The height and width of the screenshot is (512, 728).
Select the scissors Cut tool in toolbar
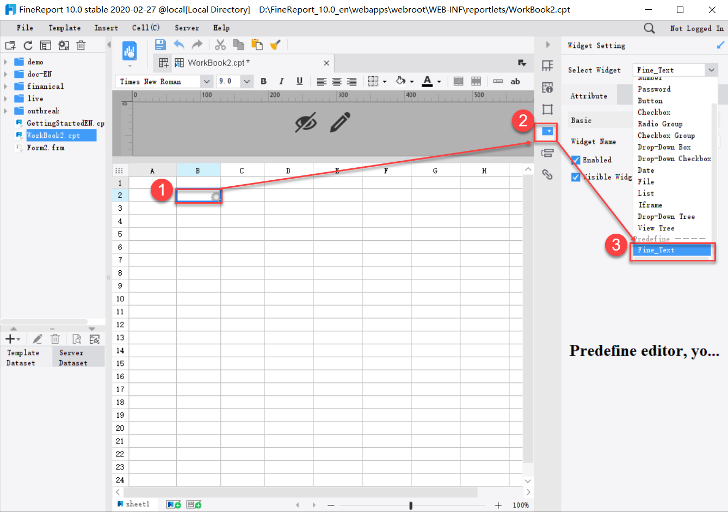220,45
